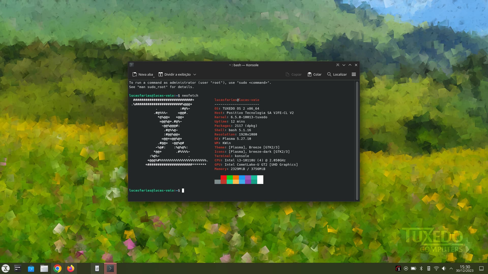Launch Discover software store from taskbar

[x=31, y=268]
